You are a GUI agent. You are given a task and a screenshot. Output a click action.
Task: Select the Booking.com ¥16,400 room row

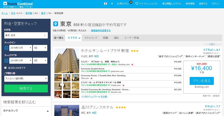tap(131, 63)
